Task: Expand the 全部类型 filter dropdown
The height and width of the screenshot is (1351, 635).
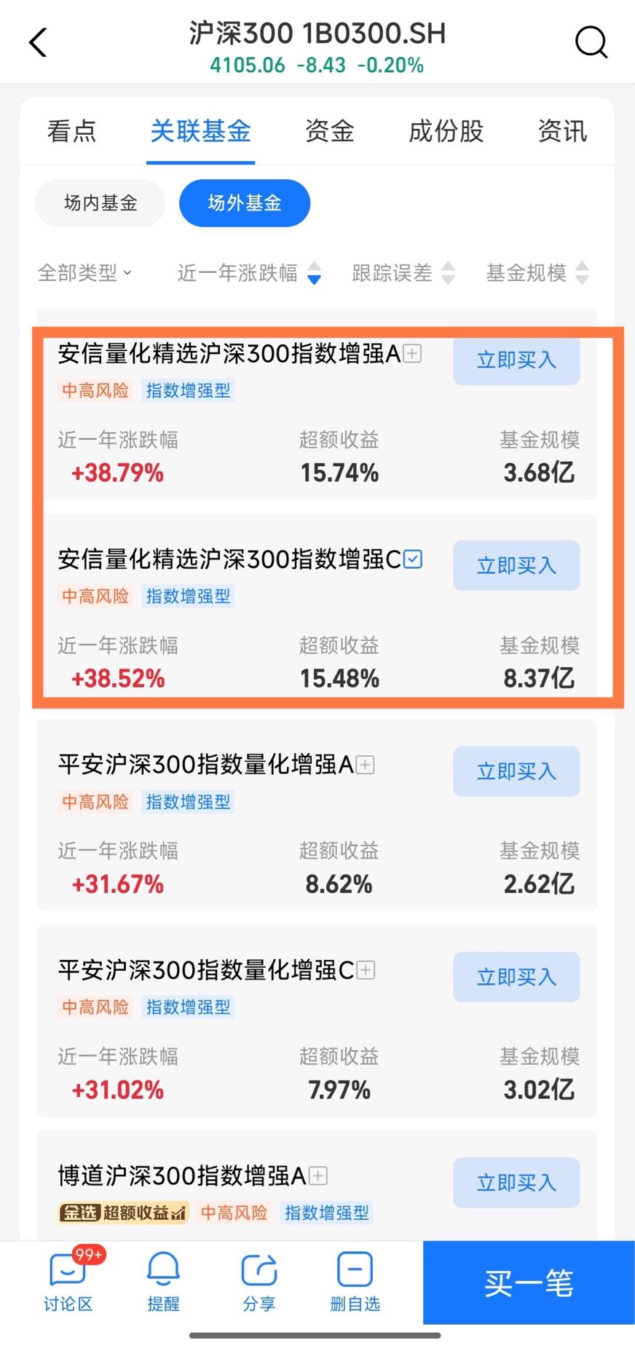Action: tap(84, 272)
